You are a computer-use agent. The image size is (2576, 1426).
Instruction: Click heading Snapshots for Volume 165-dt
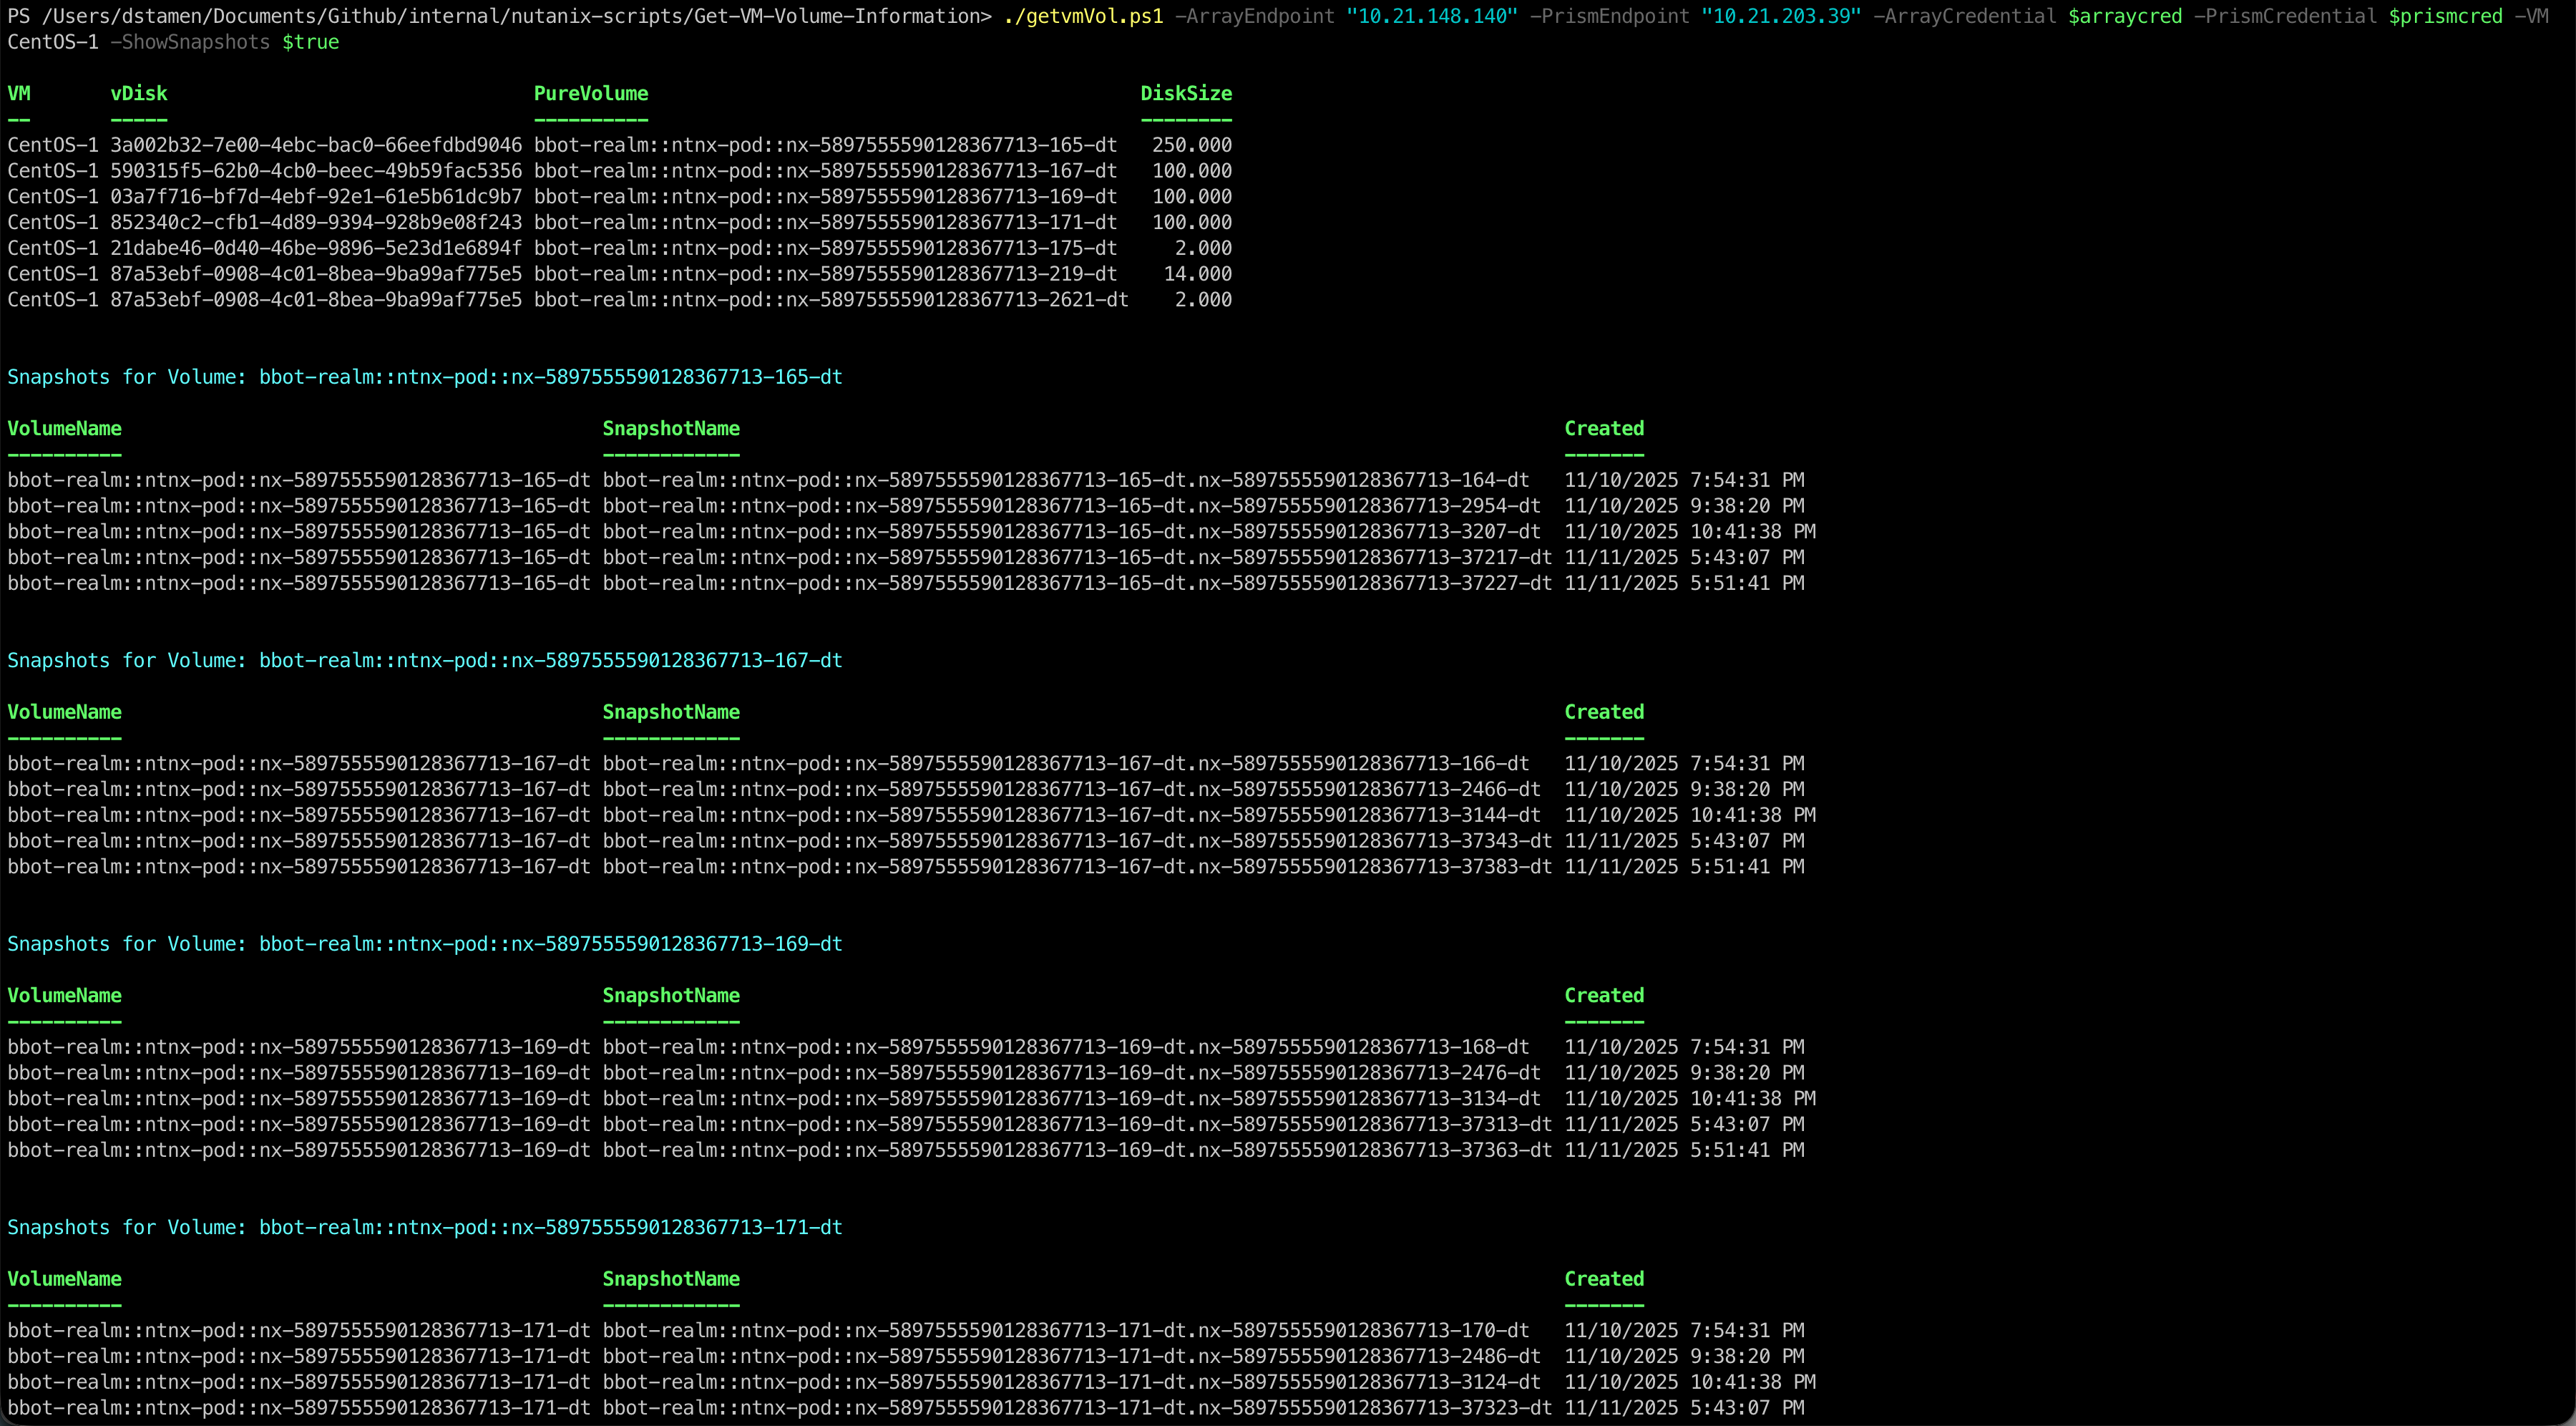point(425,377)
